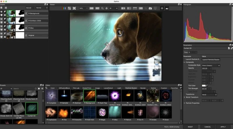This screenshot has height=129, width=233.
Task: Open the Normal blend mode dropdown
Action: tap(42, 8)
